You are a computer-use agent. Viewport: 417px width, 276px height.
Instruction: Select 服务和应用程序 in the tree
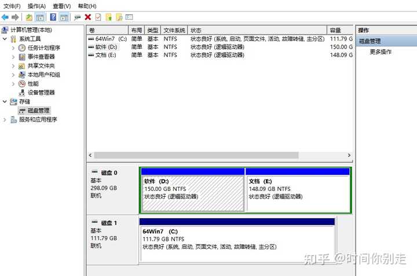pos(38,120)
